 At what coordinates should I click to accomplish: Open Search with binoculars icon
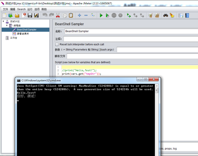tap(165, 15)
